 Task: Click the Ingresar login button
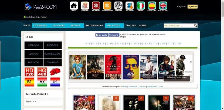pos(192,6)
